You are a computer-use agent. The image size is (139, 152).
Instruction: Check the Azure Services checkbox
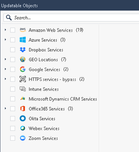pos(13,40)
